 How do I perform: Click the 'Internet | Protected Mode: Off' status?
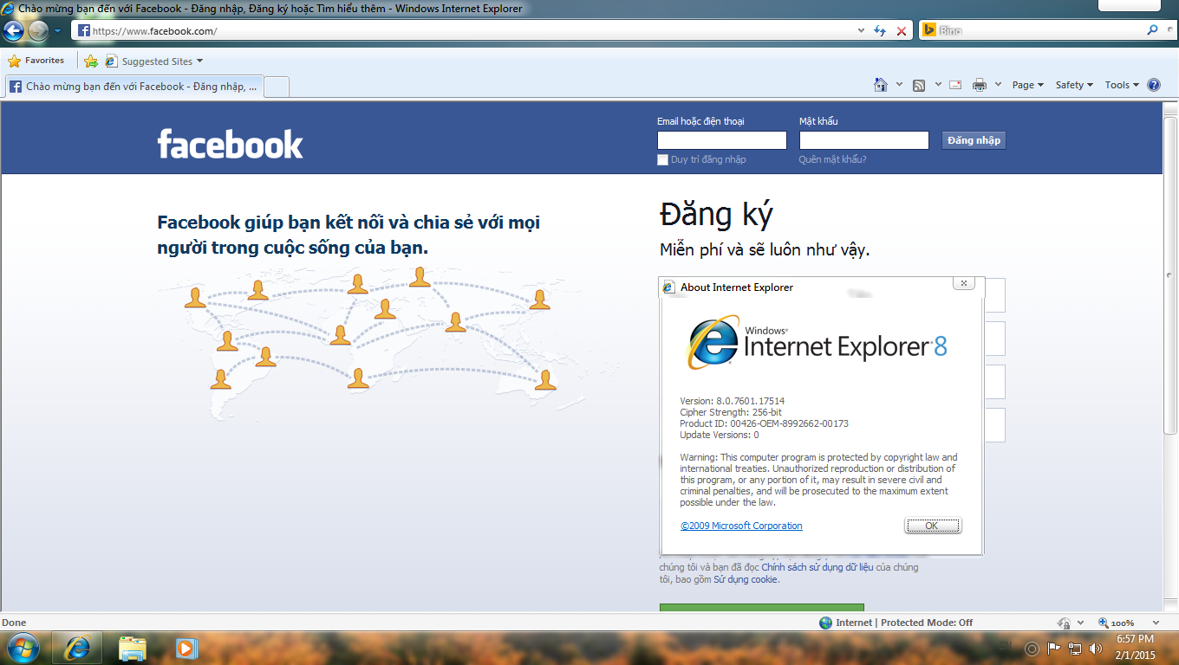pyautogui.click(x=904, y=623)
